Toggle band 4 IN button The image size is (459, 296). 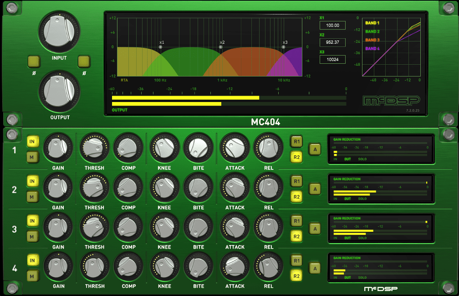32,260
